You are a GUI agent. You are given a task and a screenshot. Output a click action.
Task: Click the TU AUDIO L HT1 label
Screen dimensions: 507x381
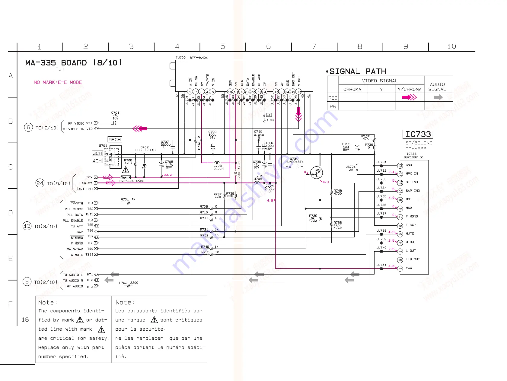(78, 275)
